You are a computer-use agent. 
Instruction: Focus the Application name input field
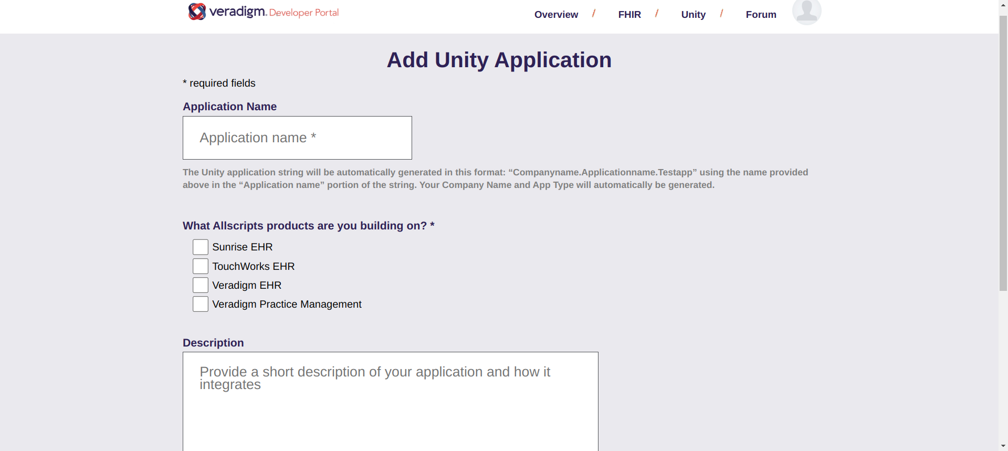click(x=297, y=138)
